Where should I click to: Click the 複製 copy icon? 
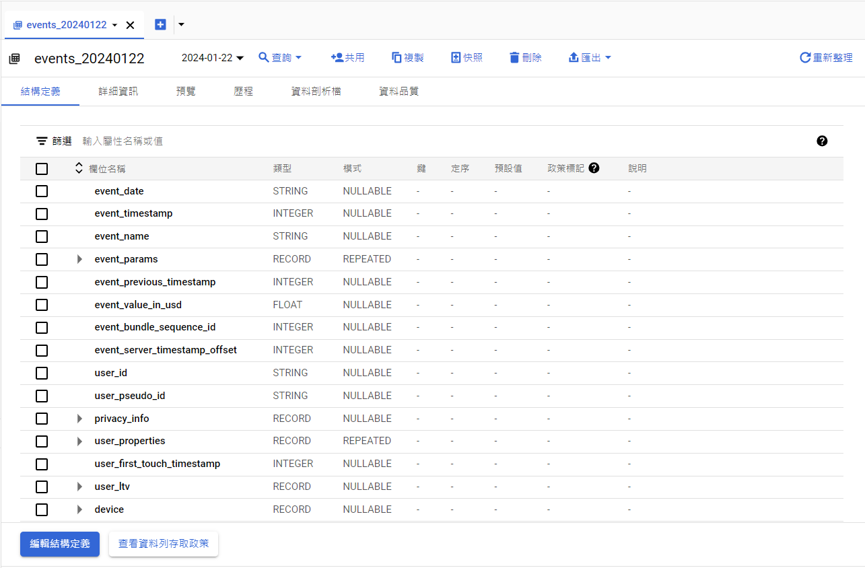point(396,58)
